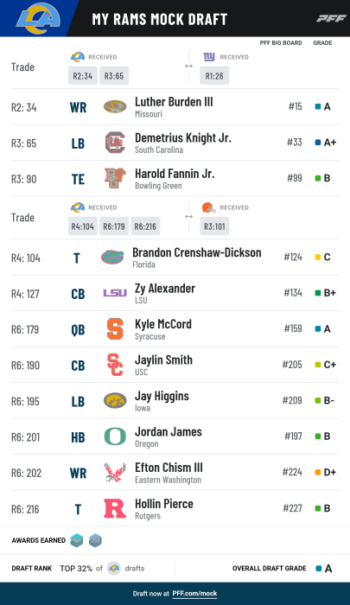Click the Eastern Washington eagle logo
Screen dimensions: 350x605
[115, 472]
